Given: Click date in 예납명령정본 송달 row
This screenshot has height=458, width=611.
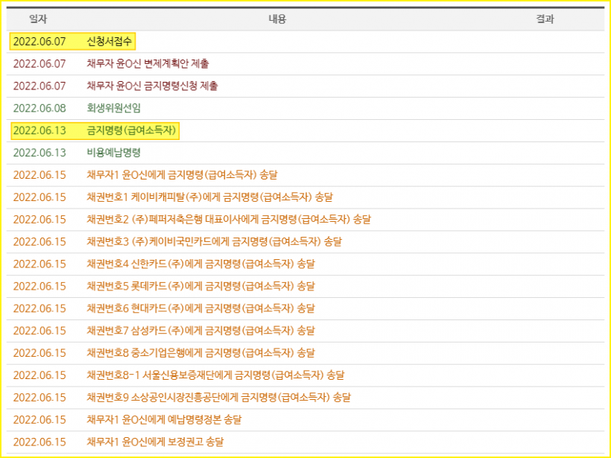Looking at the screenshot, I should point(39,419).
